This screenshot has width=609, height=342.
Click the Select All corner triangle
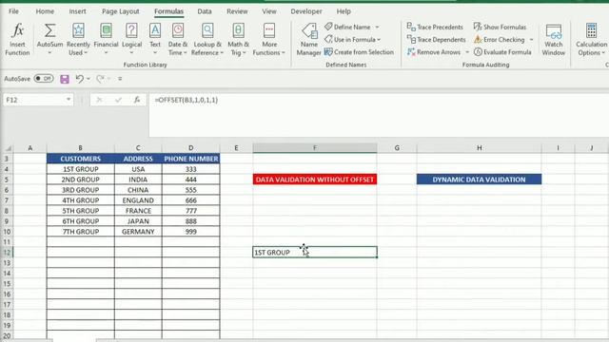point(8,148)
